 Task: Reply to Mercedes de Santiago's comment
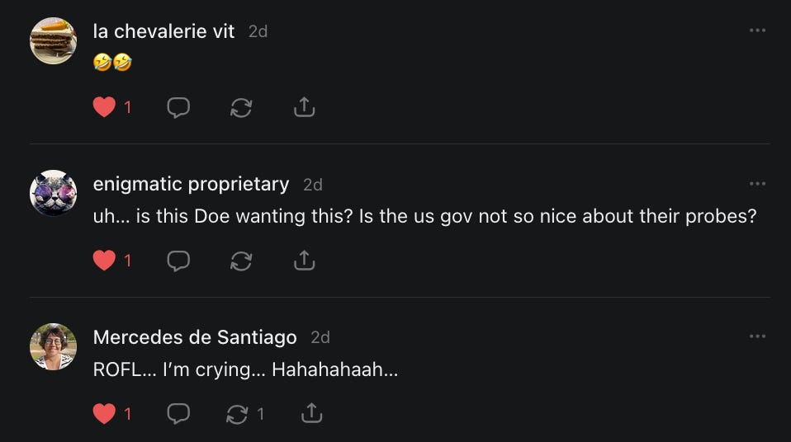coord(178,414)
